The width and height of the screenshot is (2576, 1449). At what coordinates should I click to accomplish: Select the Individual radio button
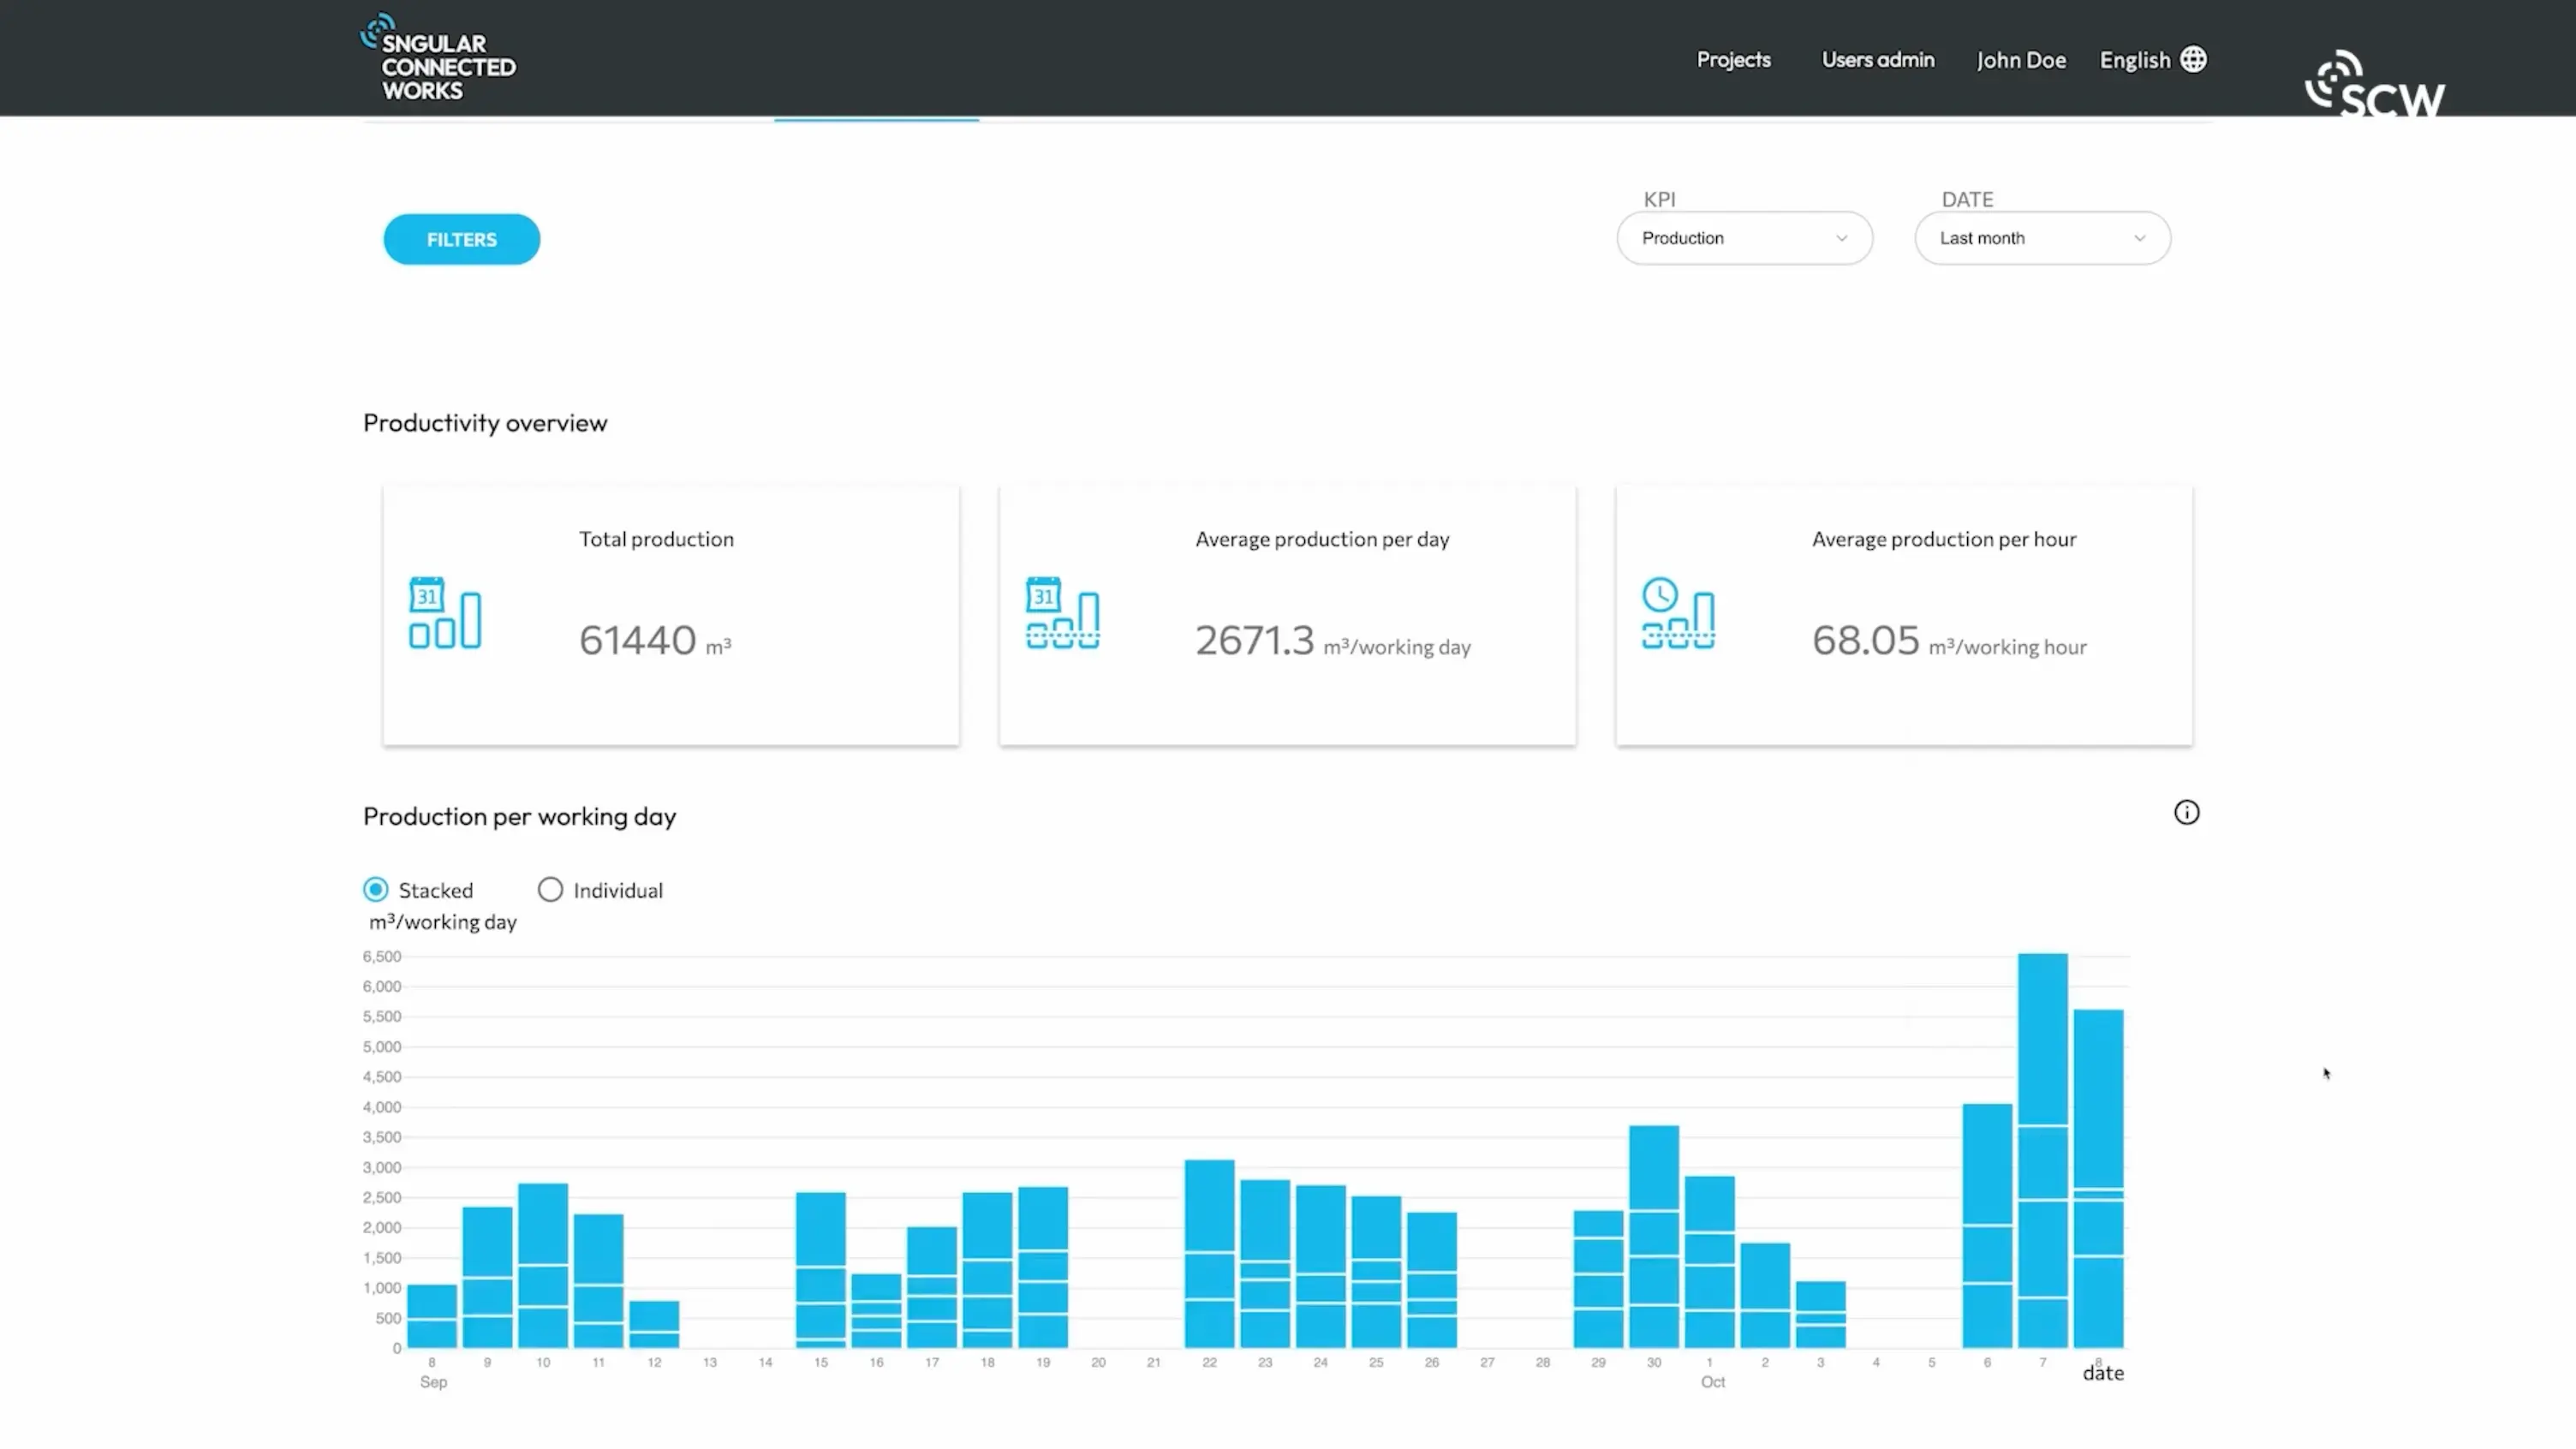[x=550, y=889]
